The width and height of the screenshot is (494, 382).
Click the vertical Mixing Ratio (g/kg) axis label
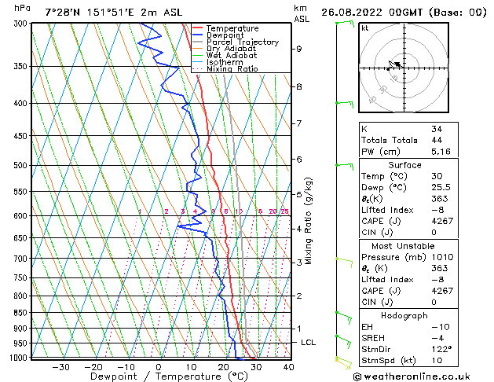tap(309, 221)
